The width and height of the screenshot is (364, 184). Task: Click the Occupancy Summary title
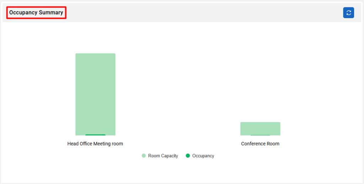coord(36,12)
